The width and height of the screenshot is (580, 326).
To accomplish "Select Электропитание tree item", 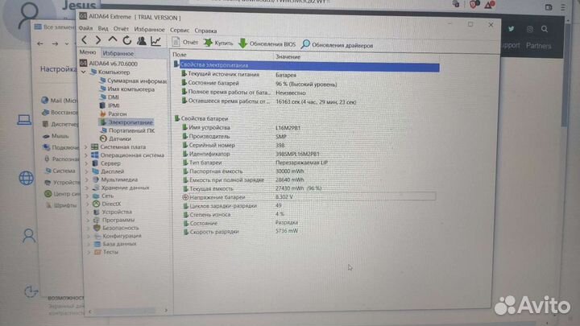I will click(x=126, y=122).
